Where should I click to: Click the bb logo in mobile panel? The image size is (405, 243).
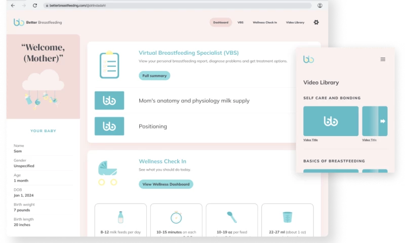(x=308, y=59)
